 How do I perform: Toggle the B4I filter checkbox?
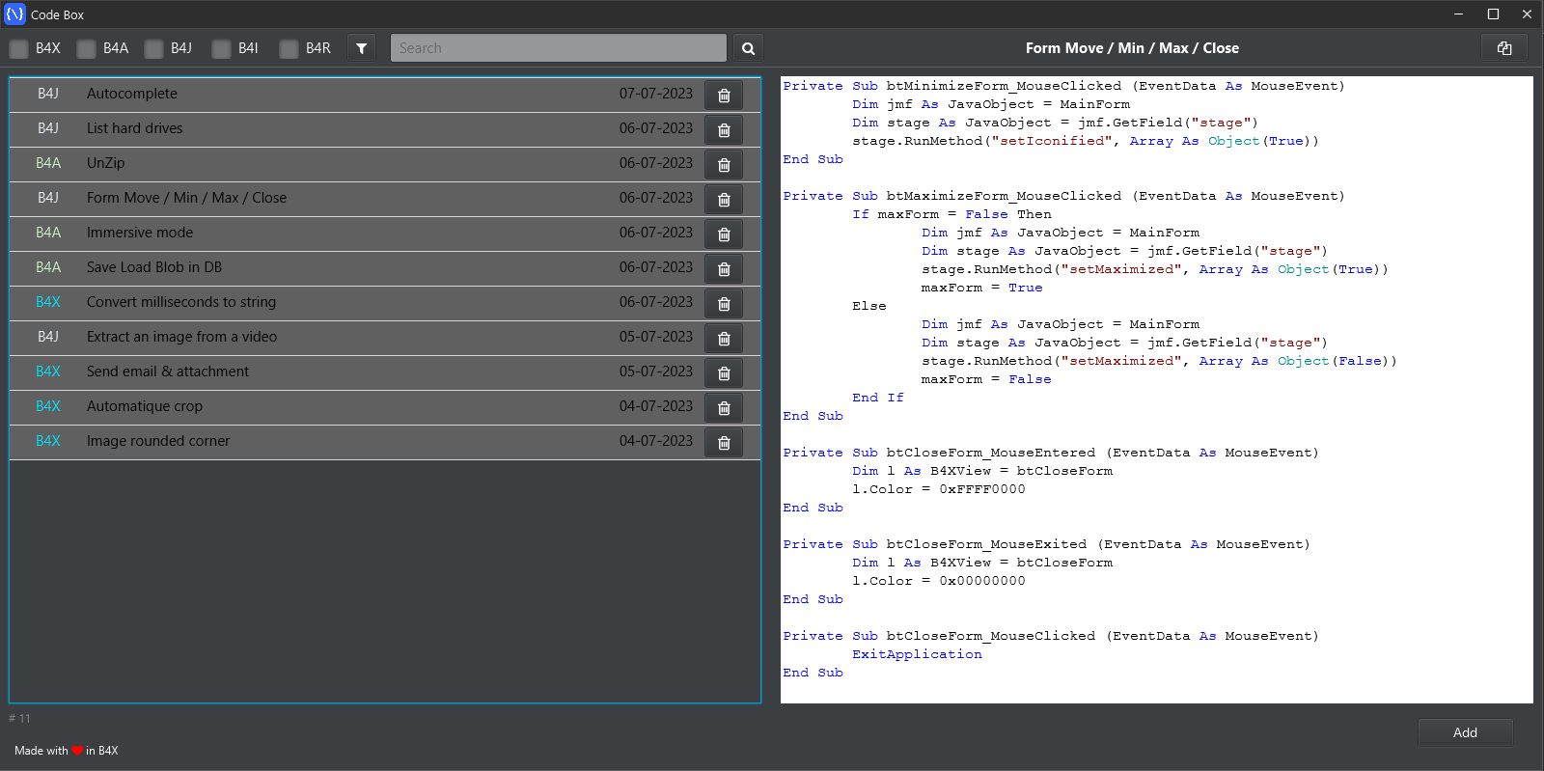coord(222,49)
